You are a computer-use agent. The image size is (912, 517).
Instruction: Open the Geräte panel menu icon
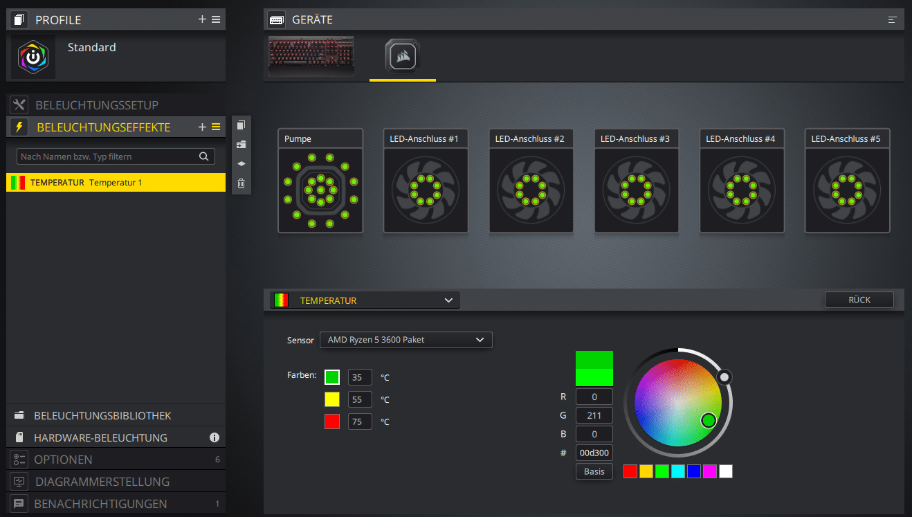tap(892, 20)
